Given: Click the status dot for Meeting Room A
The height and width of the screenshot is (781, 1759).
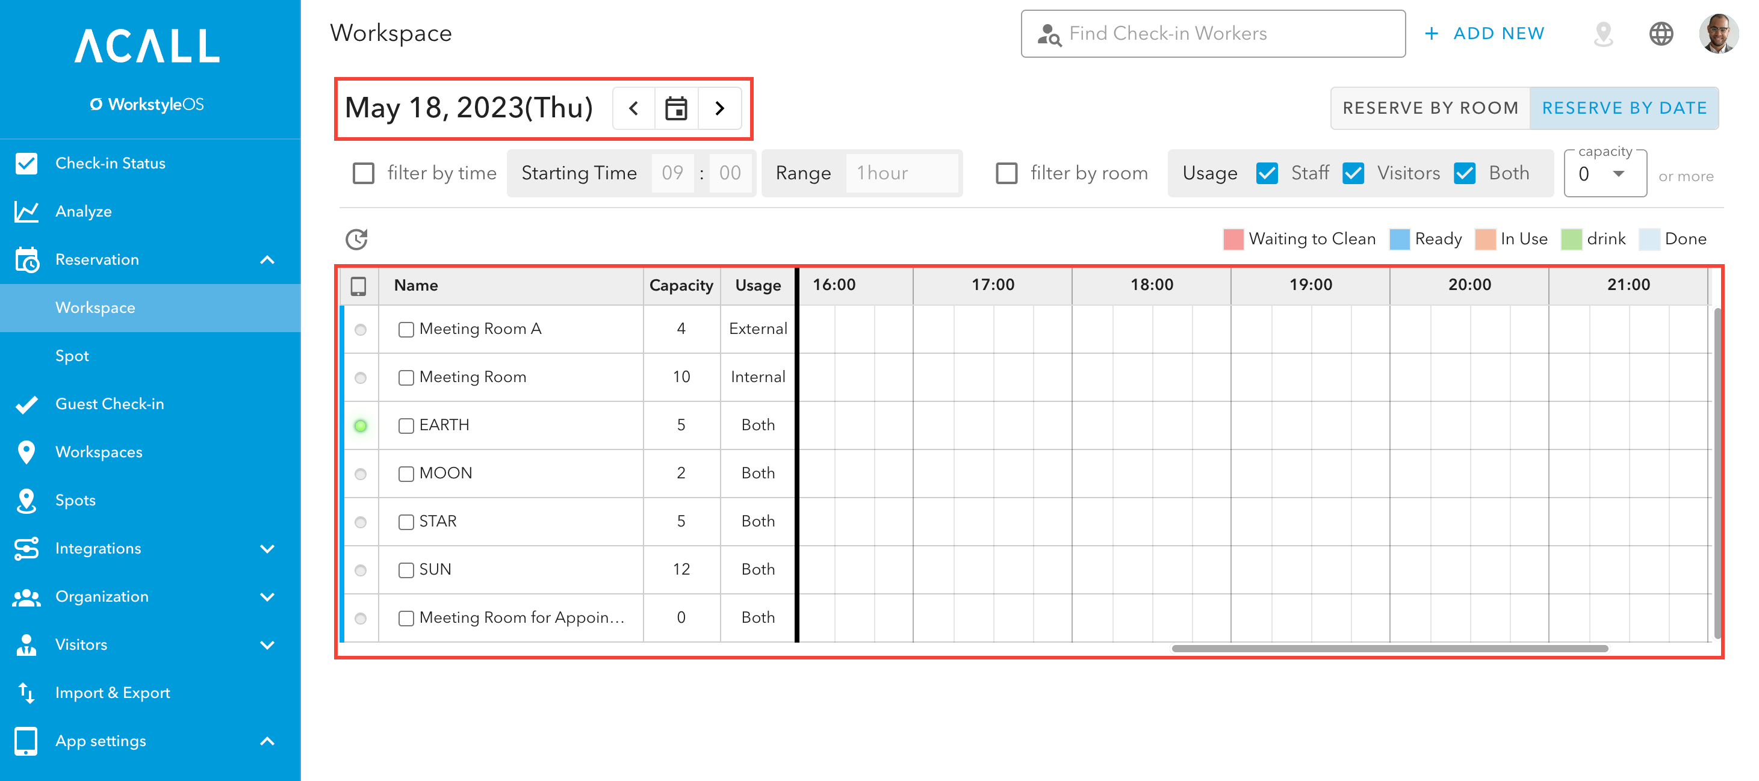Looking at the screenshot, I should click(x=361, y=330).
